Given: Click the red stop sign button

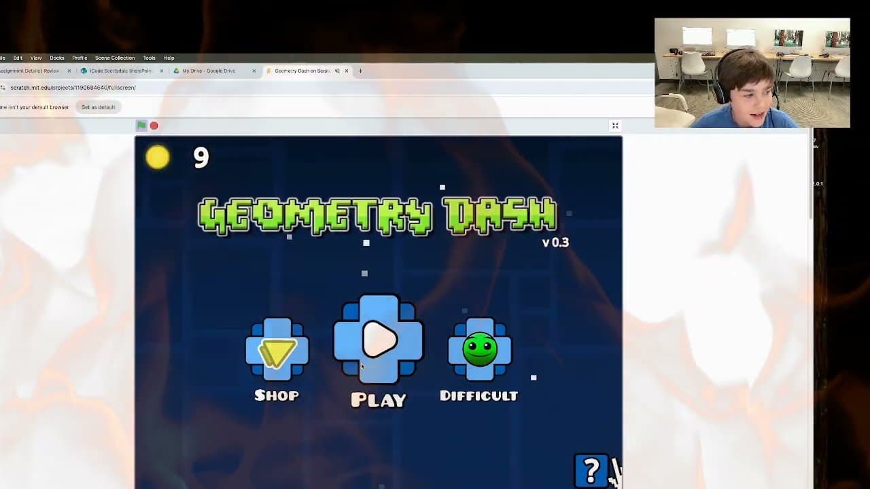Looking at the screenshot, I should [154, 126].
